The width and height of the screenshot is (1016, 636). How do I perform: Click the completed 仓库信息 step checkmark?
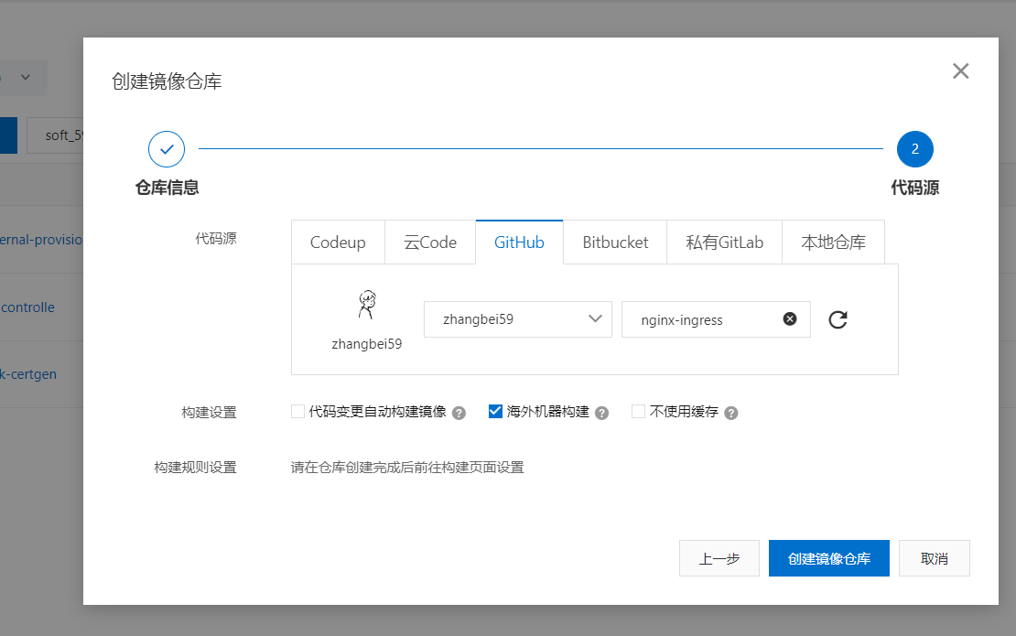click(x=167, y=148)
